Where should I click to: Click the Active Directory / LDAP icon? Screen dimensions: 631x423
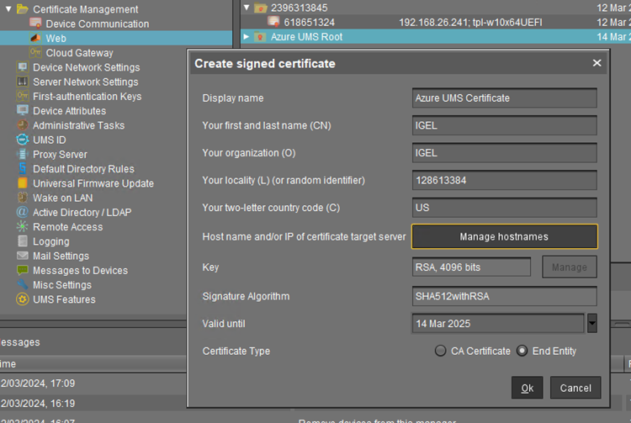pyautogui.click(x=23, y=212)
